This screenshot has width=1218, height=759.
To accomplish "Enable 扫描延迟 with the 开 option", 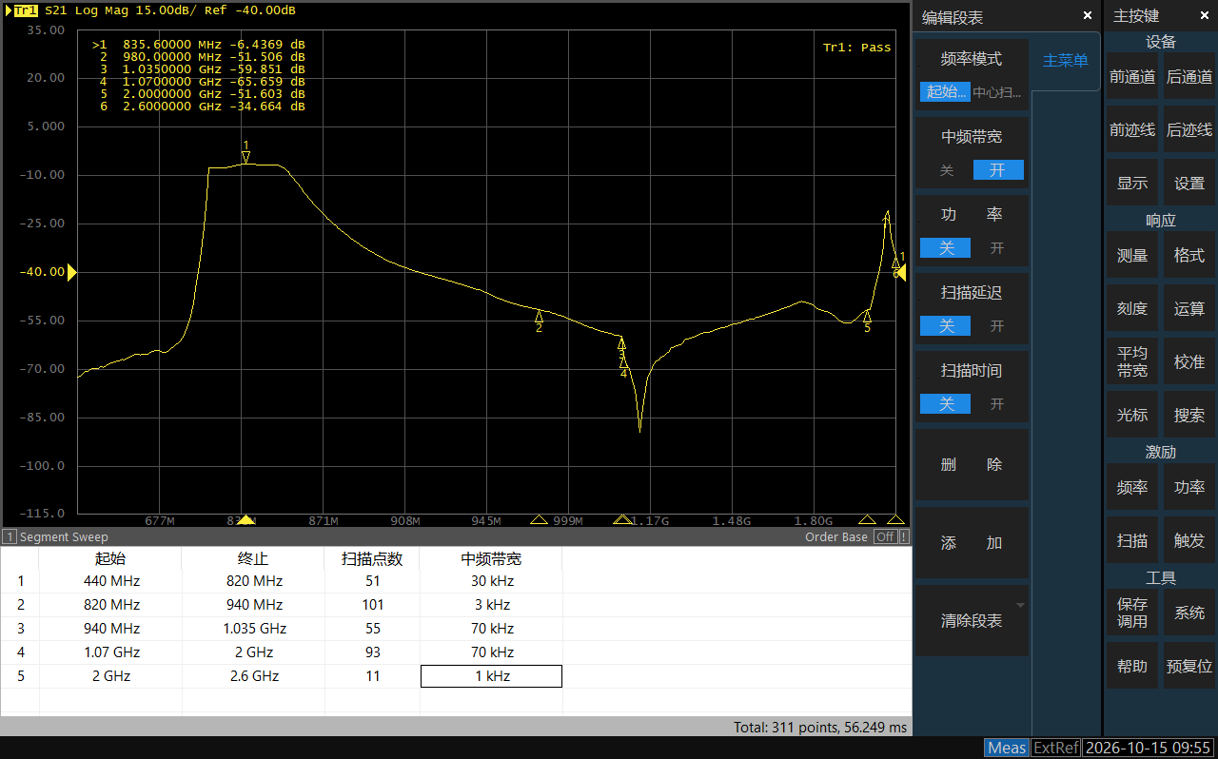I will point(997,326).
